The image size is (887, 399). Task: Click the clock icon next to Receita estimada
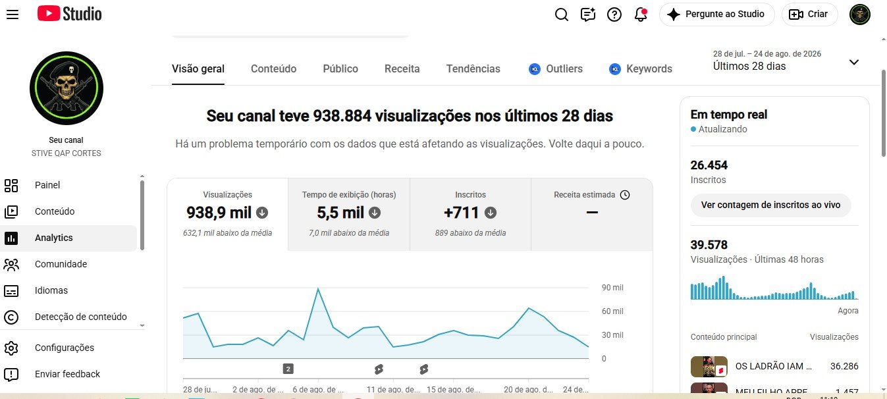pos(625,195)
